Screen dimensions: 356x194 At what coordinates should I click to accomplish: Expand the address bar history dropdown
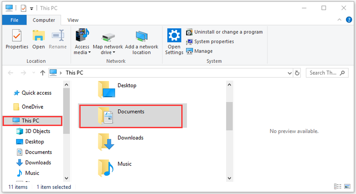click(290, 73)
